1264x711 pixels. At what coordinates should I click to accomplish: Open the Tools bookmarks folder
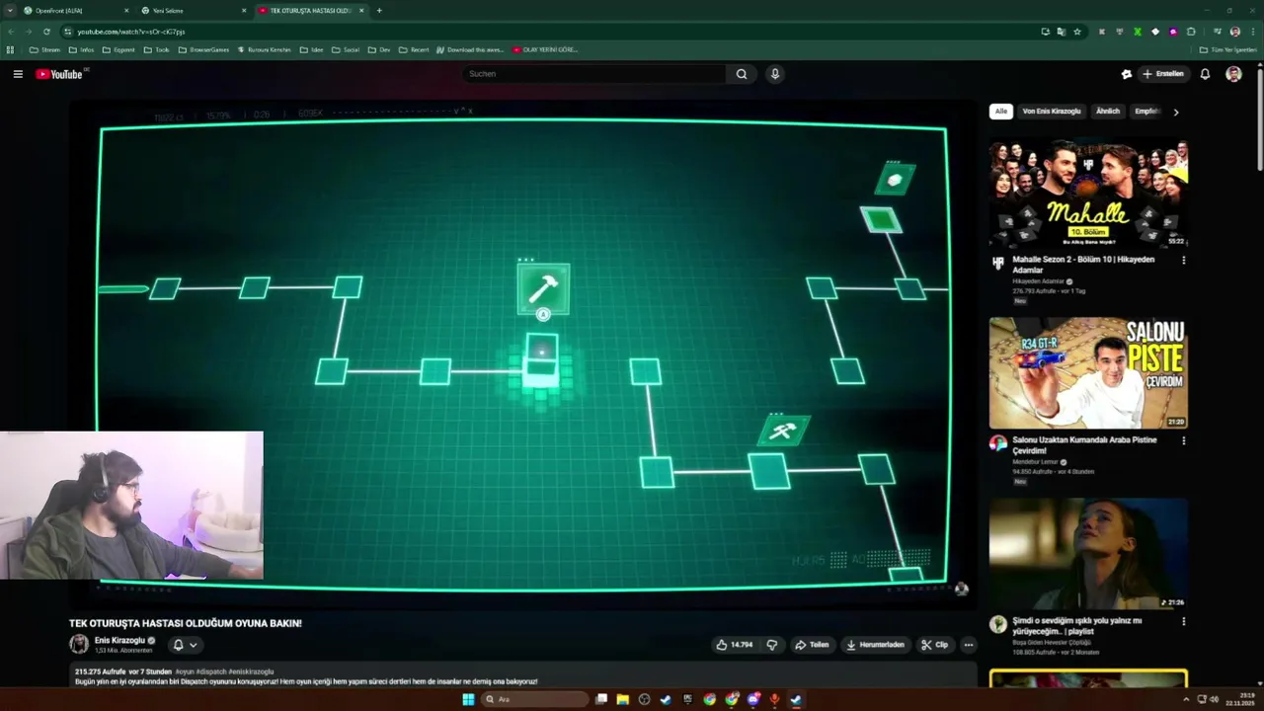click(x=156, y=49)
